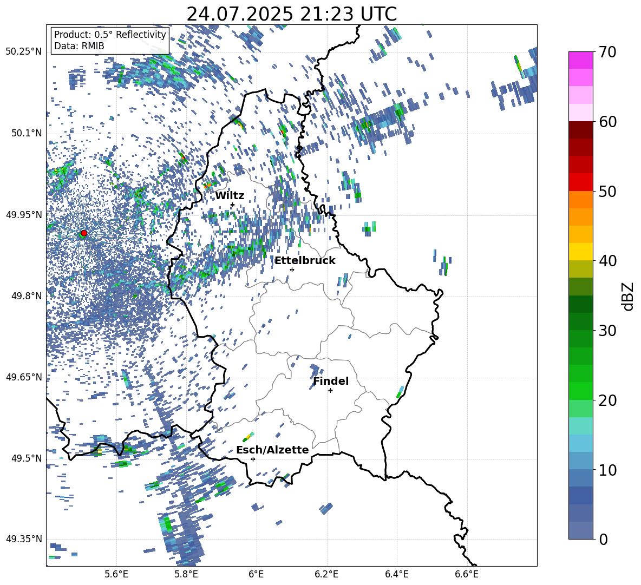Click the colorbar tick value 70

tap(607, 52)
